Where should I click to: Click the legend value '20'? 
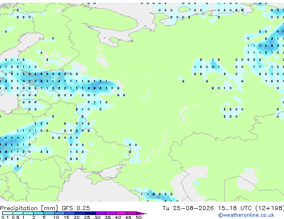(x=77, y=217)
